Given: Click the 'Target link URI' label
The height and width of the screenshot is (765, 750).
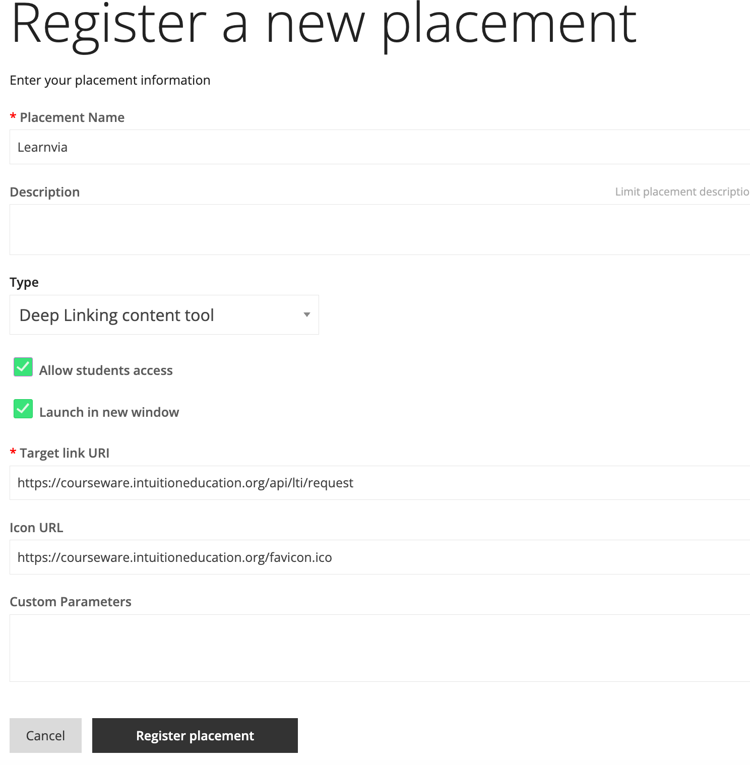Looking at the screenshot, I should pyautogui.click(x=65, y=453).
